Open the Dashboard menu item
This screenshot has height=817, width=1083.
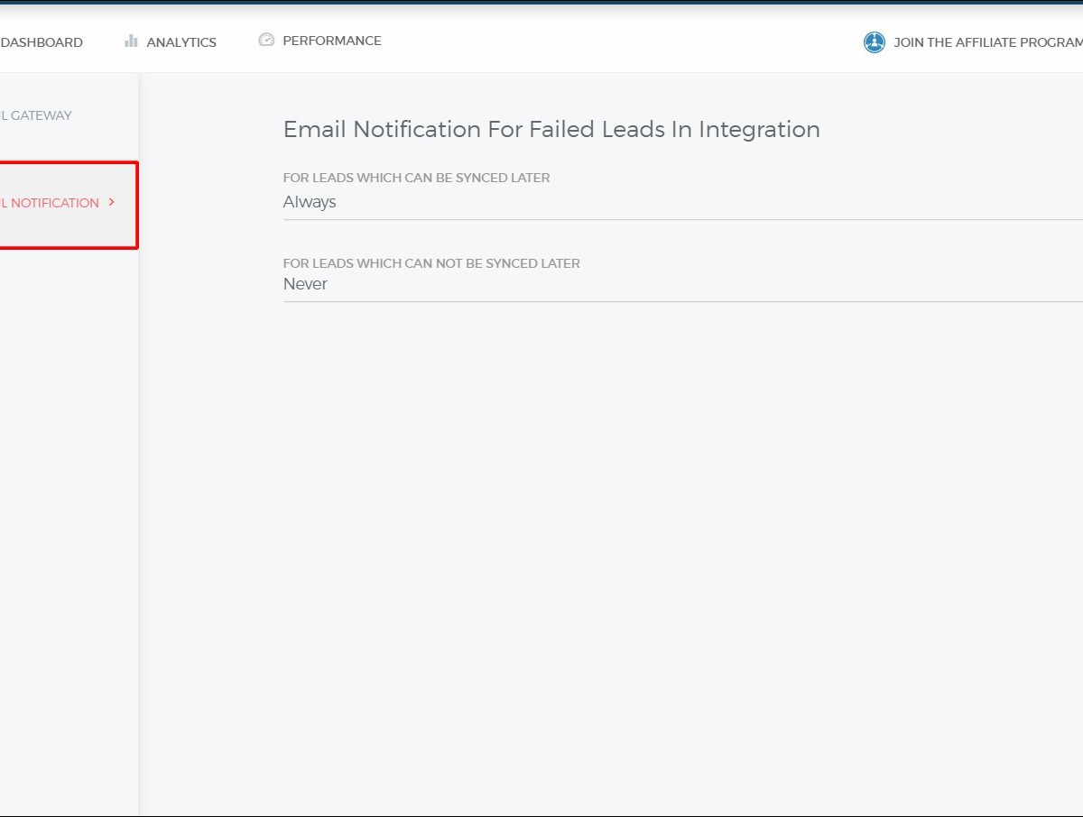[x=42, y=42]
